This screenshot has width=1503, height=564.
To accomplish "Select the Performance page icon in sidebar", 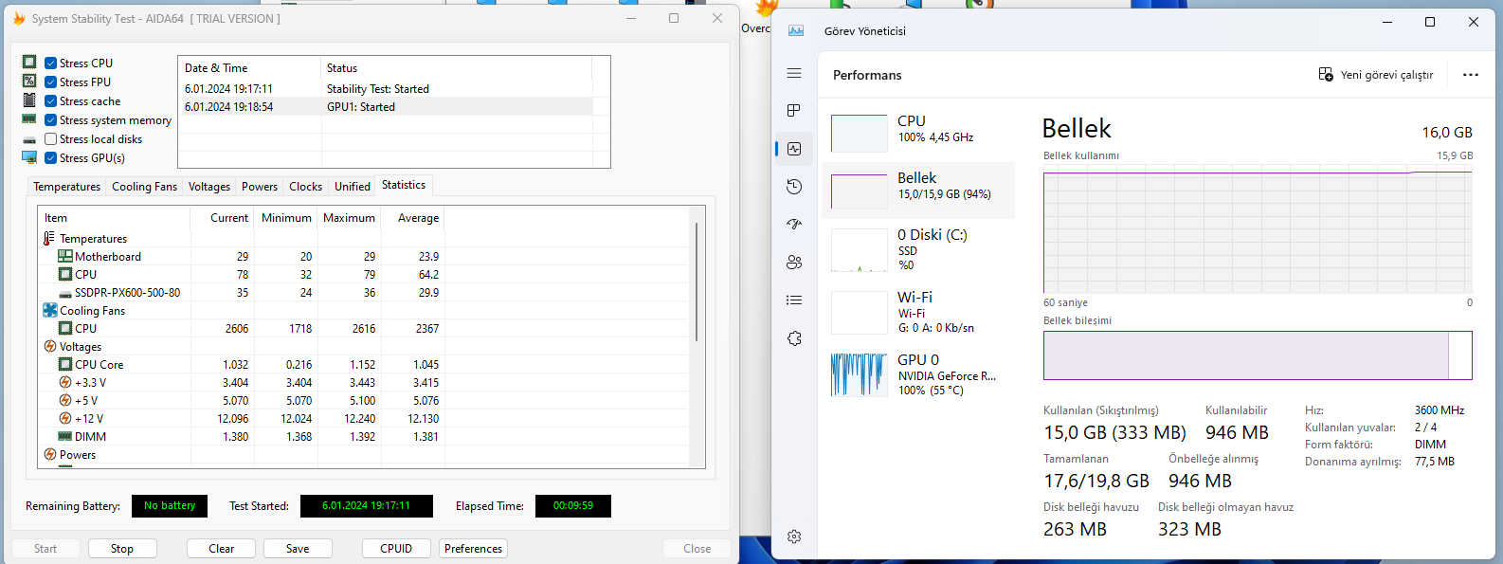I will [794, 149].
